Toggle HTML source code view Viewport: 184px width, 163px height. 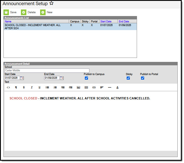click(8, 87)
